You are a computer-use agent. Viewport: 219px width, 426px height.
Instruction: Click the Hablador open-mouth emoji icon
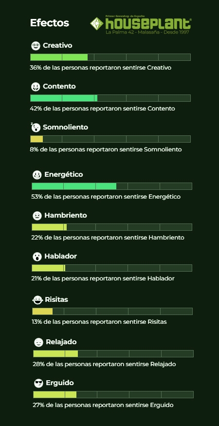click(x=37, y=257)
